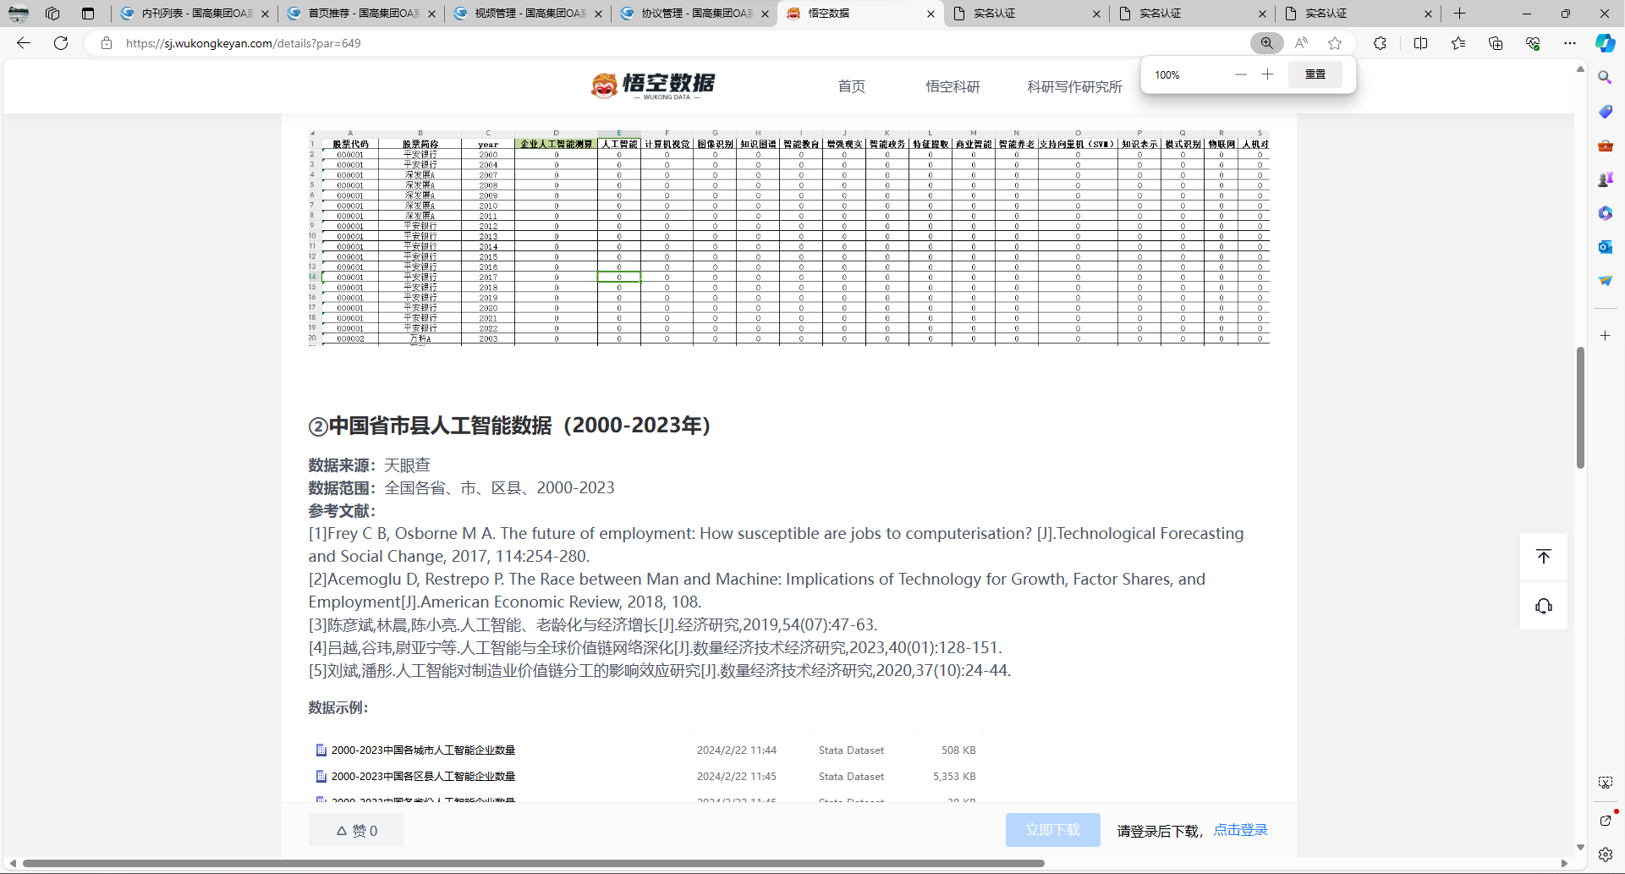Back to top arrow button
The height and width of the screenshot is (874, 1625).
pos(1544,557)
